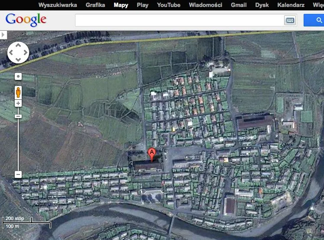
Task: Click the pan up arrow
Action: pyautogui.click(x=18, y=46)
